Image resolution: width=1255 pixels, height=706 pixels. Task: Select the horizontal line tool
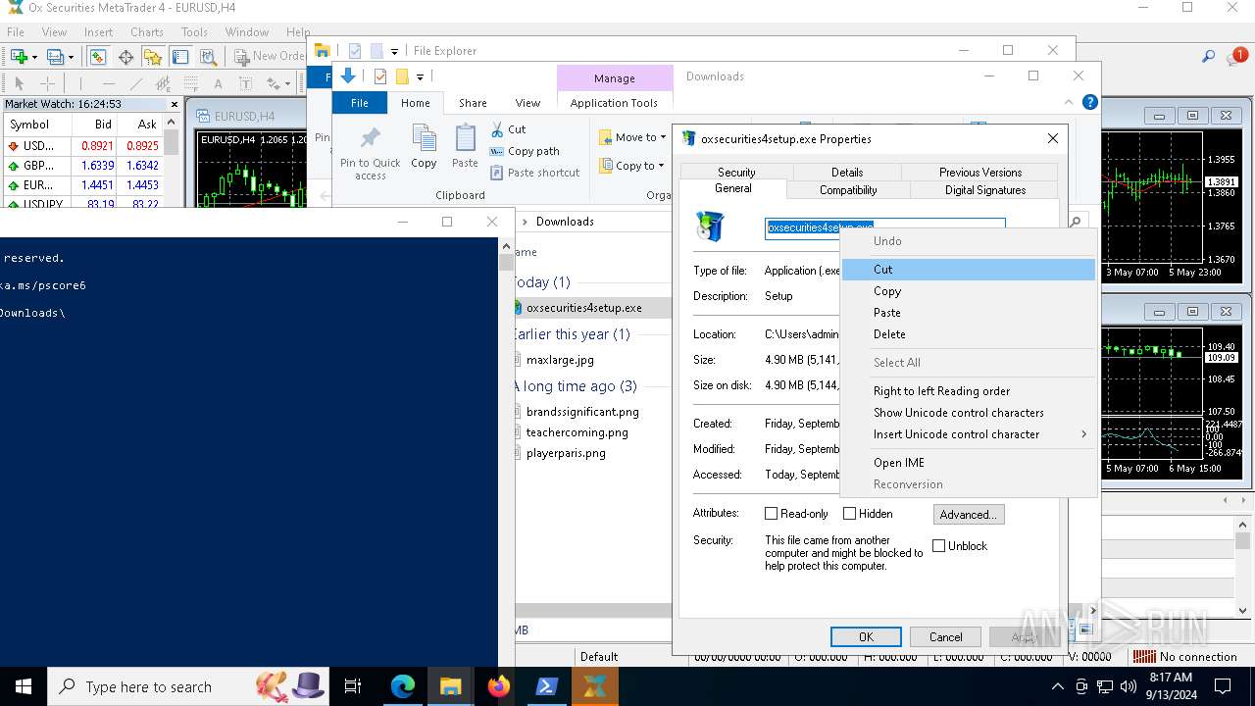click(x=108, y=83)
